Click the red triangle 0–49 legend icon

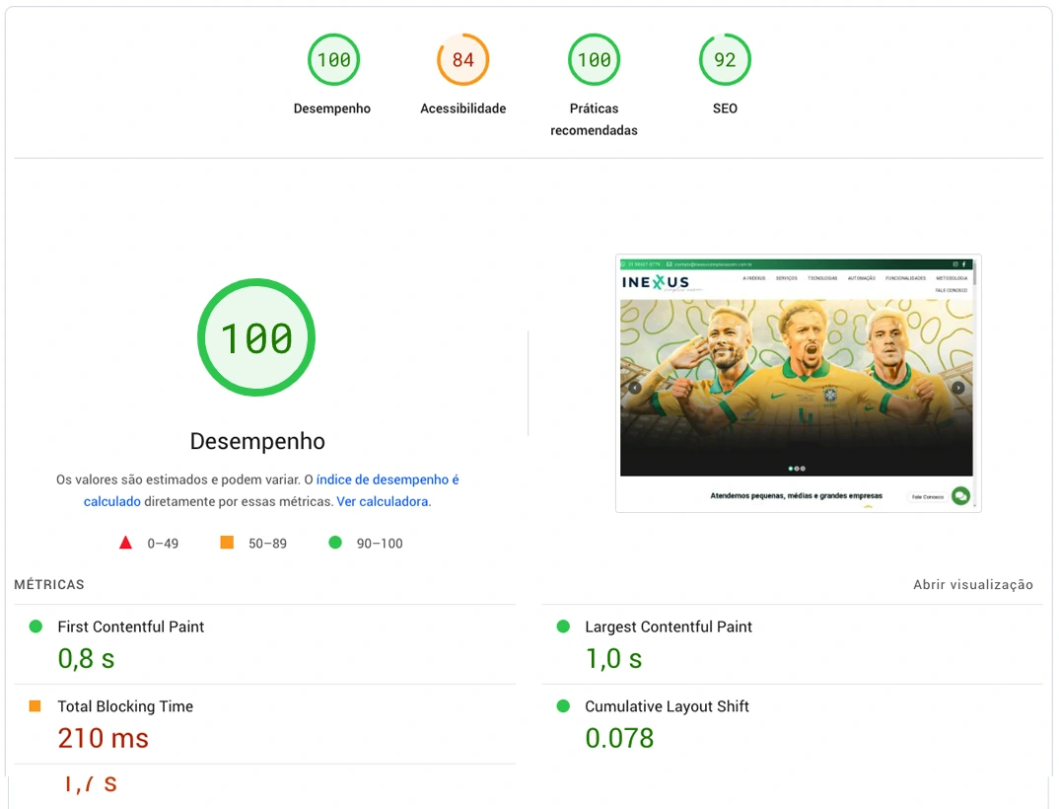[125, 543]
